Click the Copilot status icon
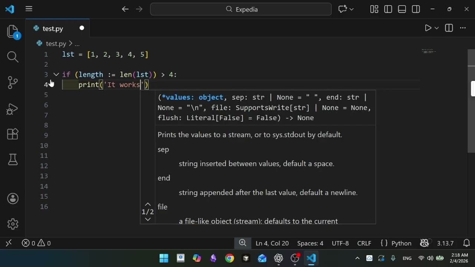The image size is (475, 267). pos(424,243)
